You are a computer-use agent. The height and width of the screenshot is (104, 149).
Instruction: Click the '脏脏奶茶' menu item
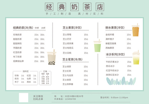(x=17, y=39)
